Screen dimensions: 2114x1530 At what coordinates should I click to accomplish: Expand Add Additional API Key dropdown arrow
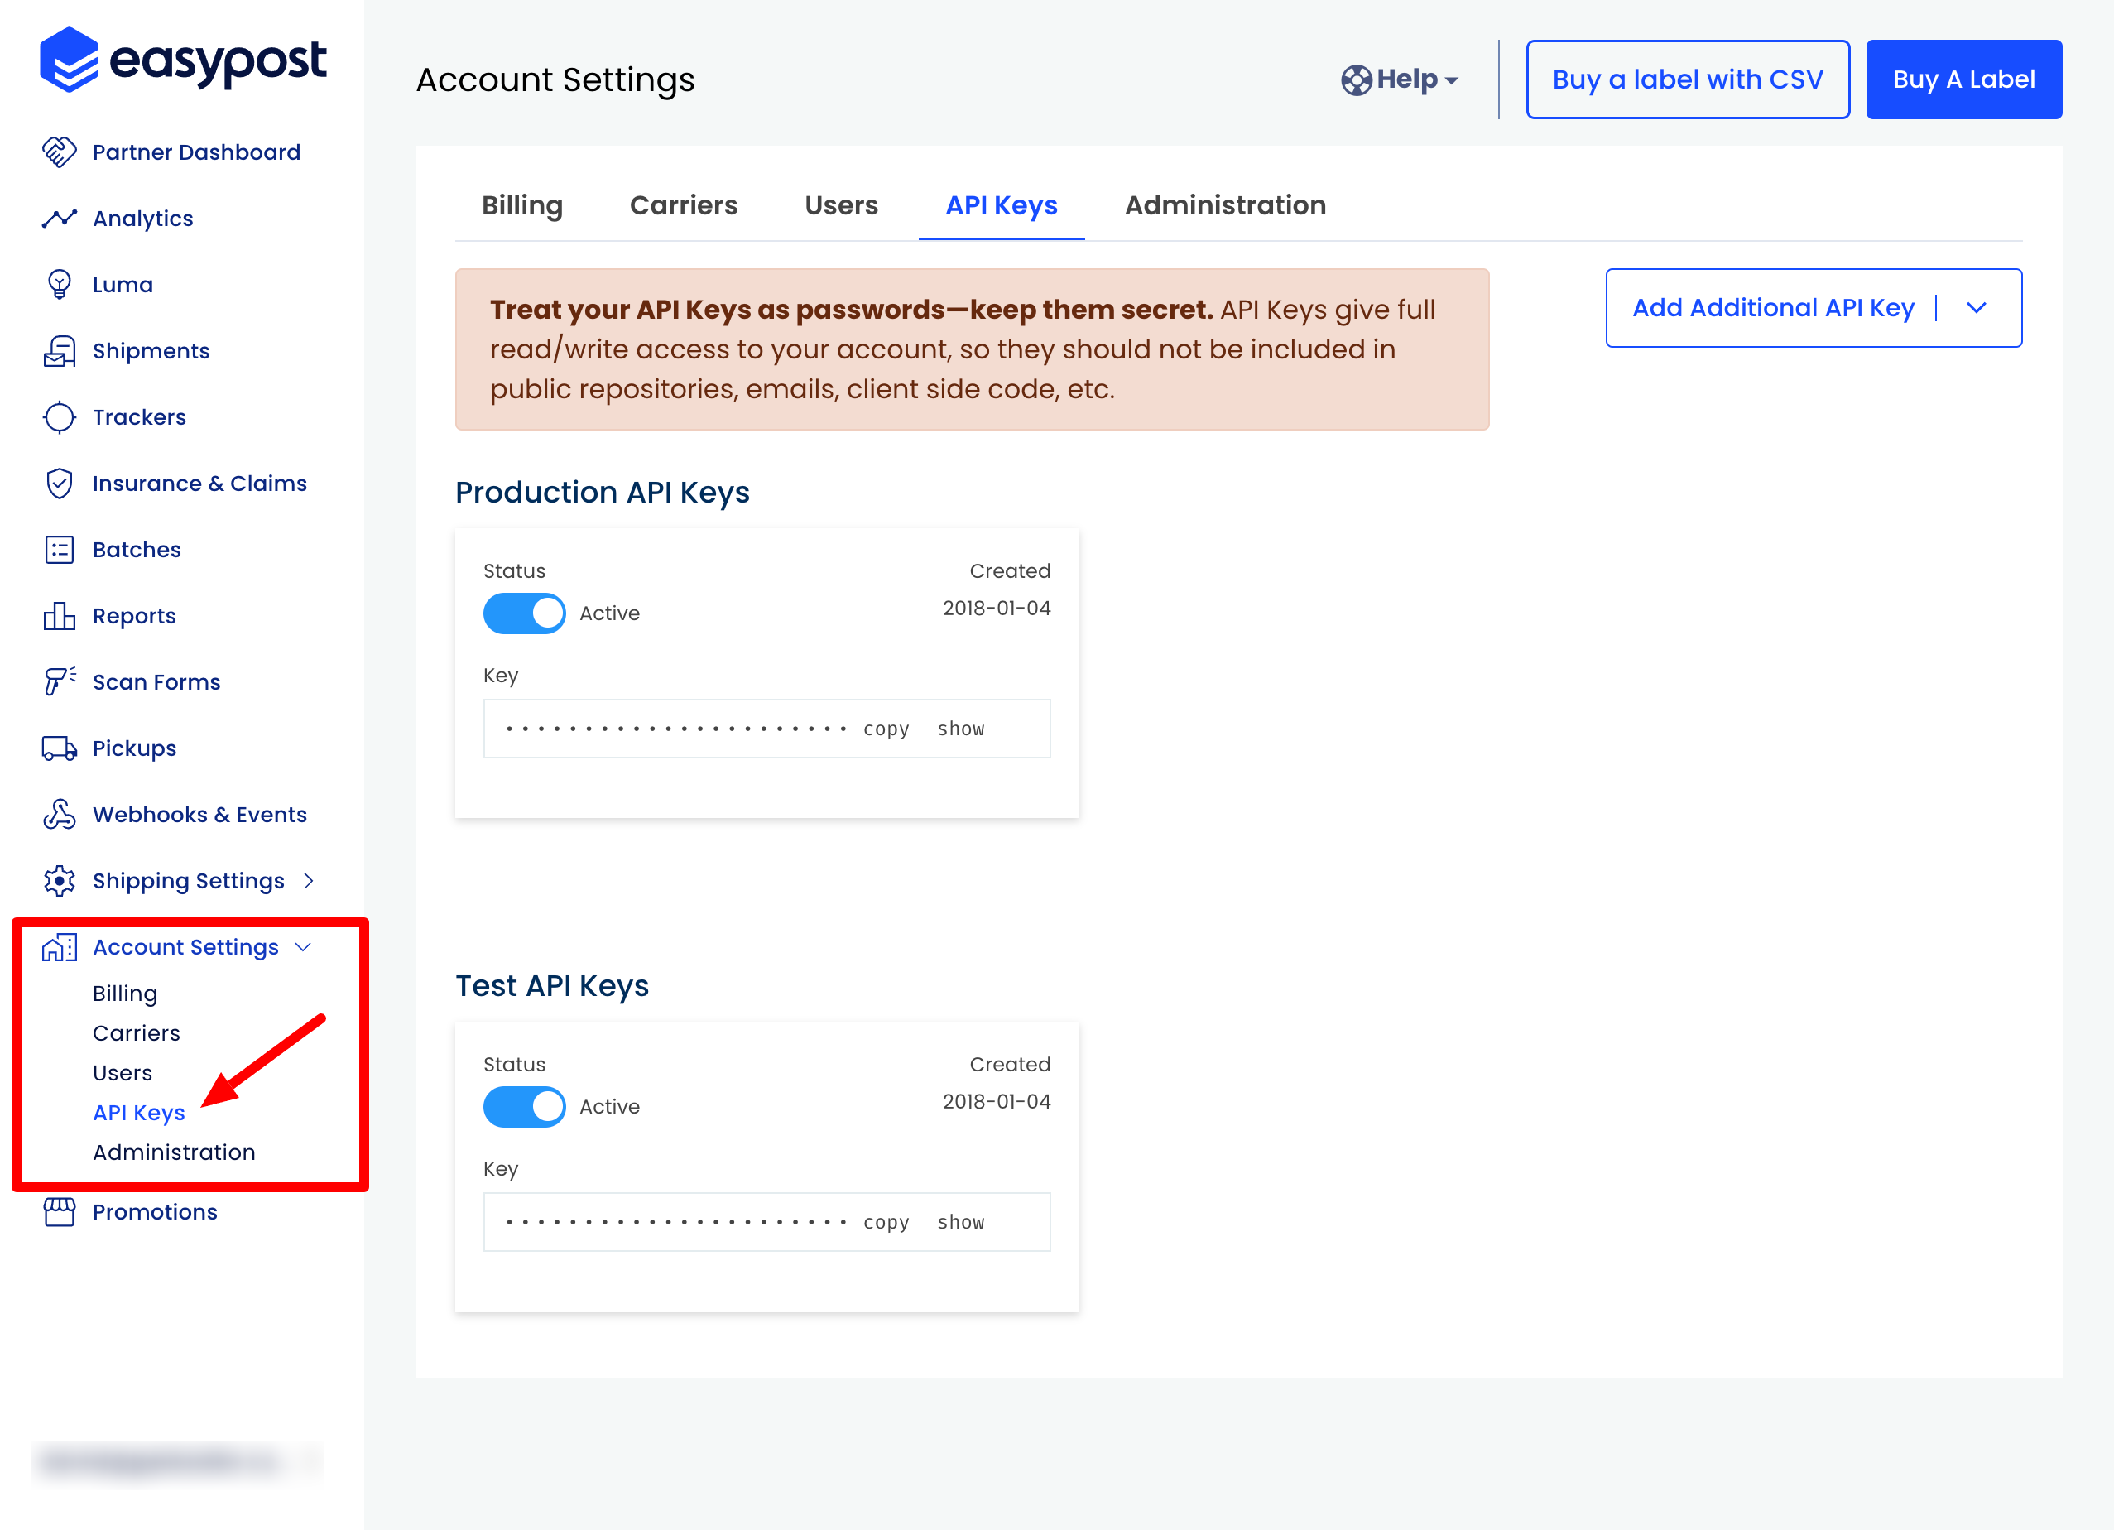pyautogui.click(x=1976, y=308)
